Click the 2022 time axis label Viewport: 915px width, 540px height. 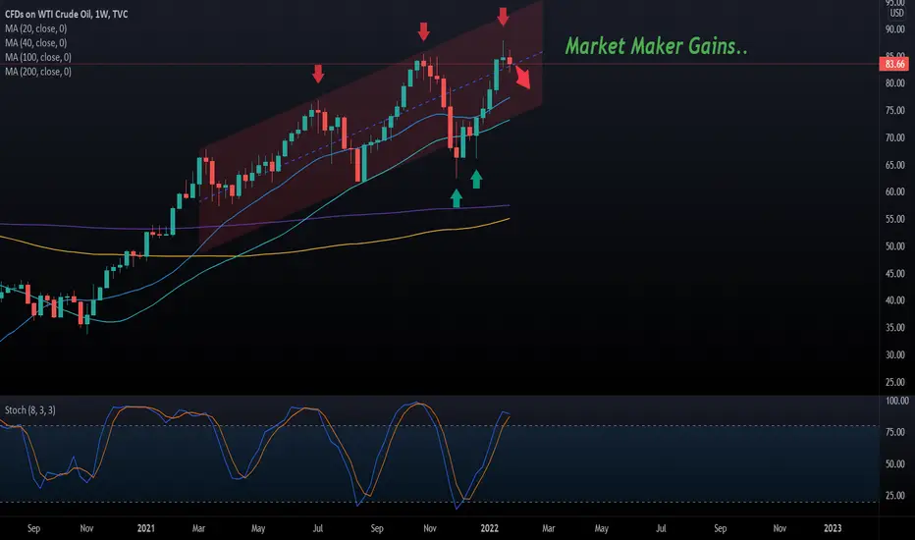coord(489,528)
